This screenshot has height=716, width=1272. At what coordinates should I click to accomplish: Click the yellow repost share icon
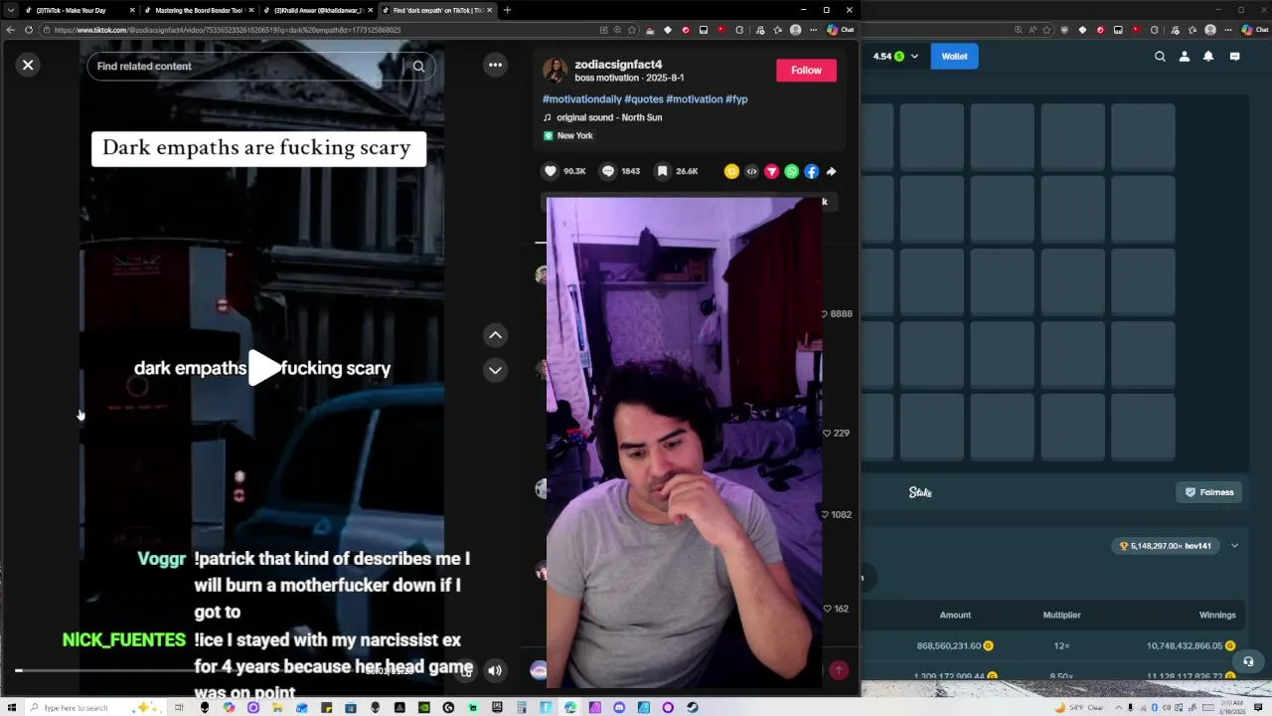(731, 171)
